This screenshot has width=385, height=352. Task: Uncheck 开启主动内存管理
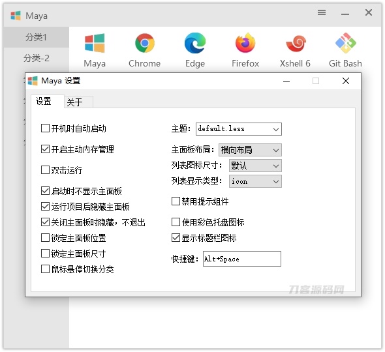point(45,149)
